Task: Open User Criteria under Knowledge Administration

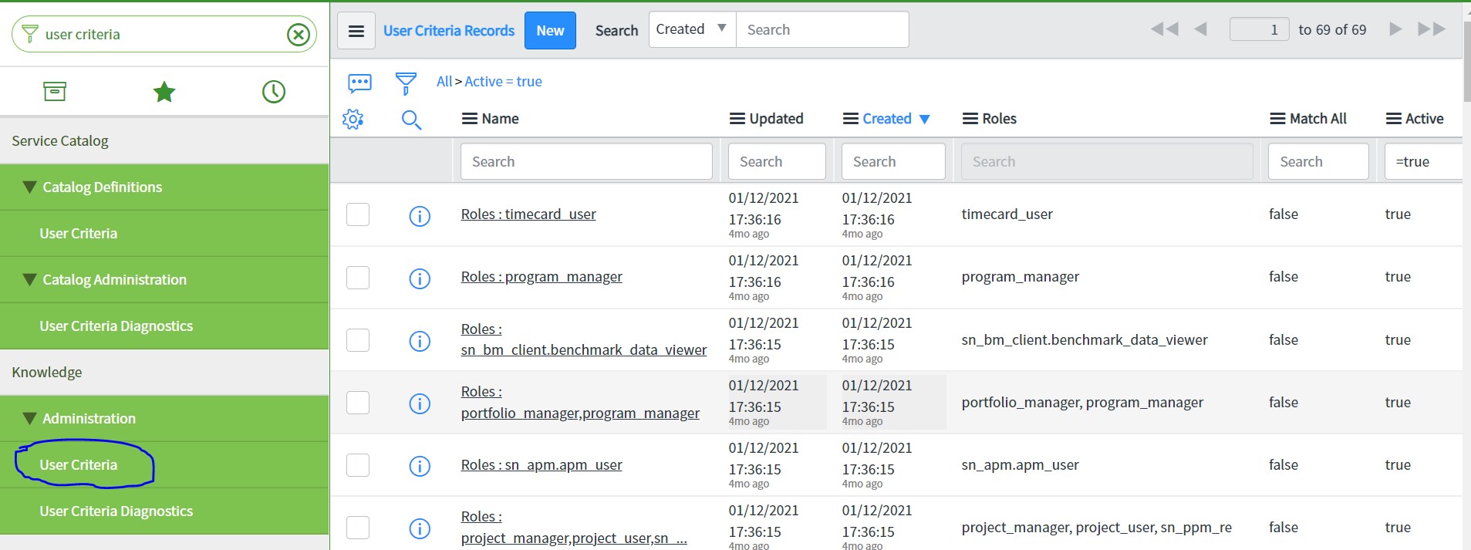Action: (79, 465)
